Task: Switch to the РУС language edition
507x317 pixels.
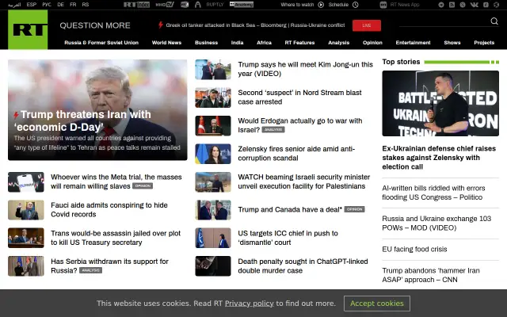Action: [47, 5]
